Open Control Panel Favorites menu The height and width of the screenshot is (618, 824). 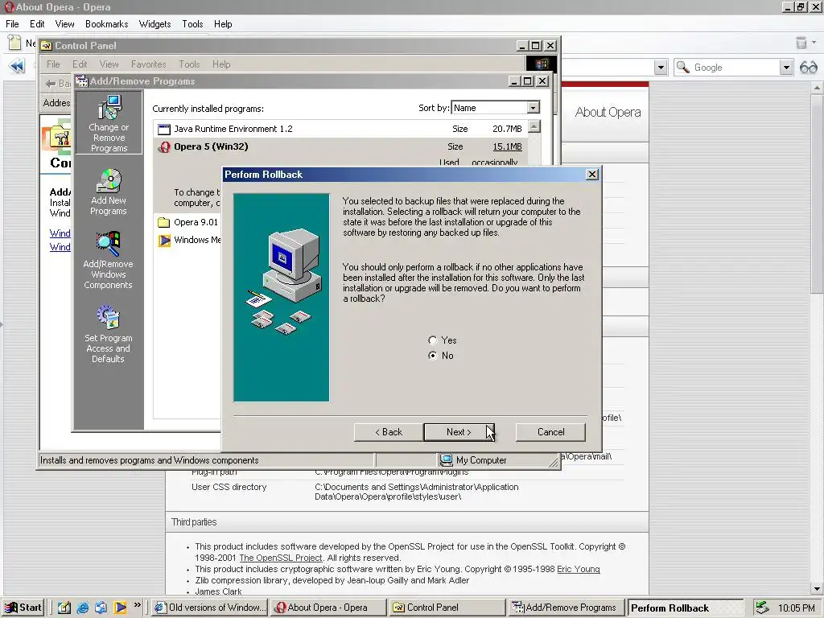(x=148, y=64)
